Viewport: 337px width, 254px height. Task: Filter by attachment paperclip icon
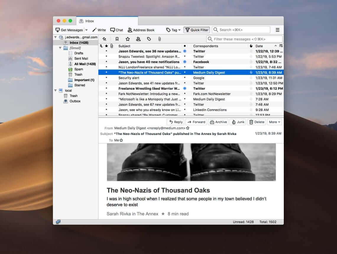click(x=159, y=39)
